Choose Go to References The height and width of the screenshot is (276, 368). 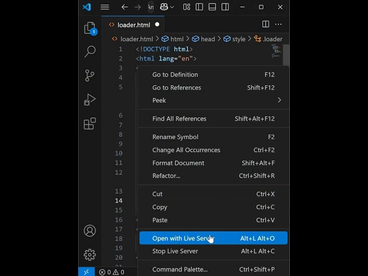point(213,87)
